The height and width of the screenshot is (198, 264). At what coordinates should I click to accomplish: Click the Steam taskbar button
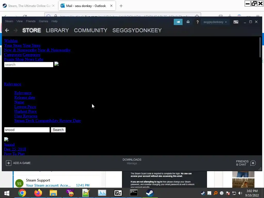[150, 193]
